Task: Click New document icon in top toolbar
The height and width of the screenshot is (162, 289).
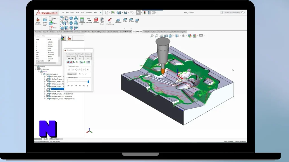Action: click(106, 12)
